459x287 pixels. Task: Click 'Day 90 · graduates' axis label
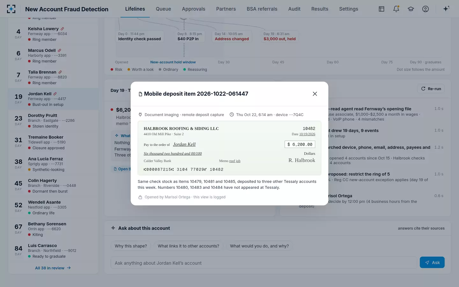[426, 62]
